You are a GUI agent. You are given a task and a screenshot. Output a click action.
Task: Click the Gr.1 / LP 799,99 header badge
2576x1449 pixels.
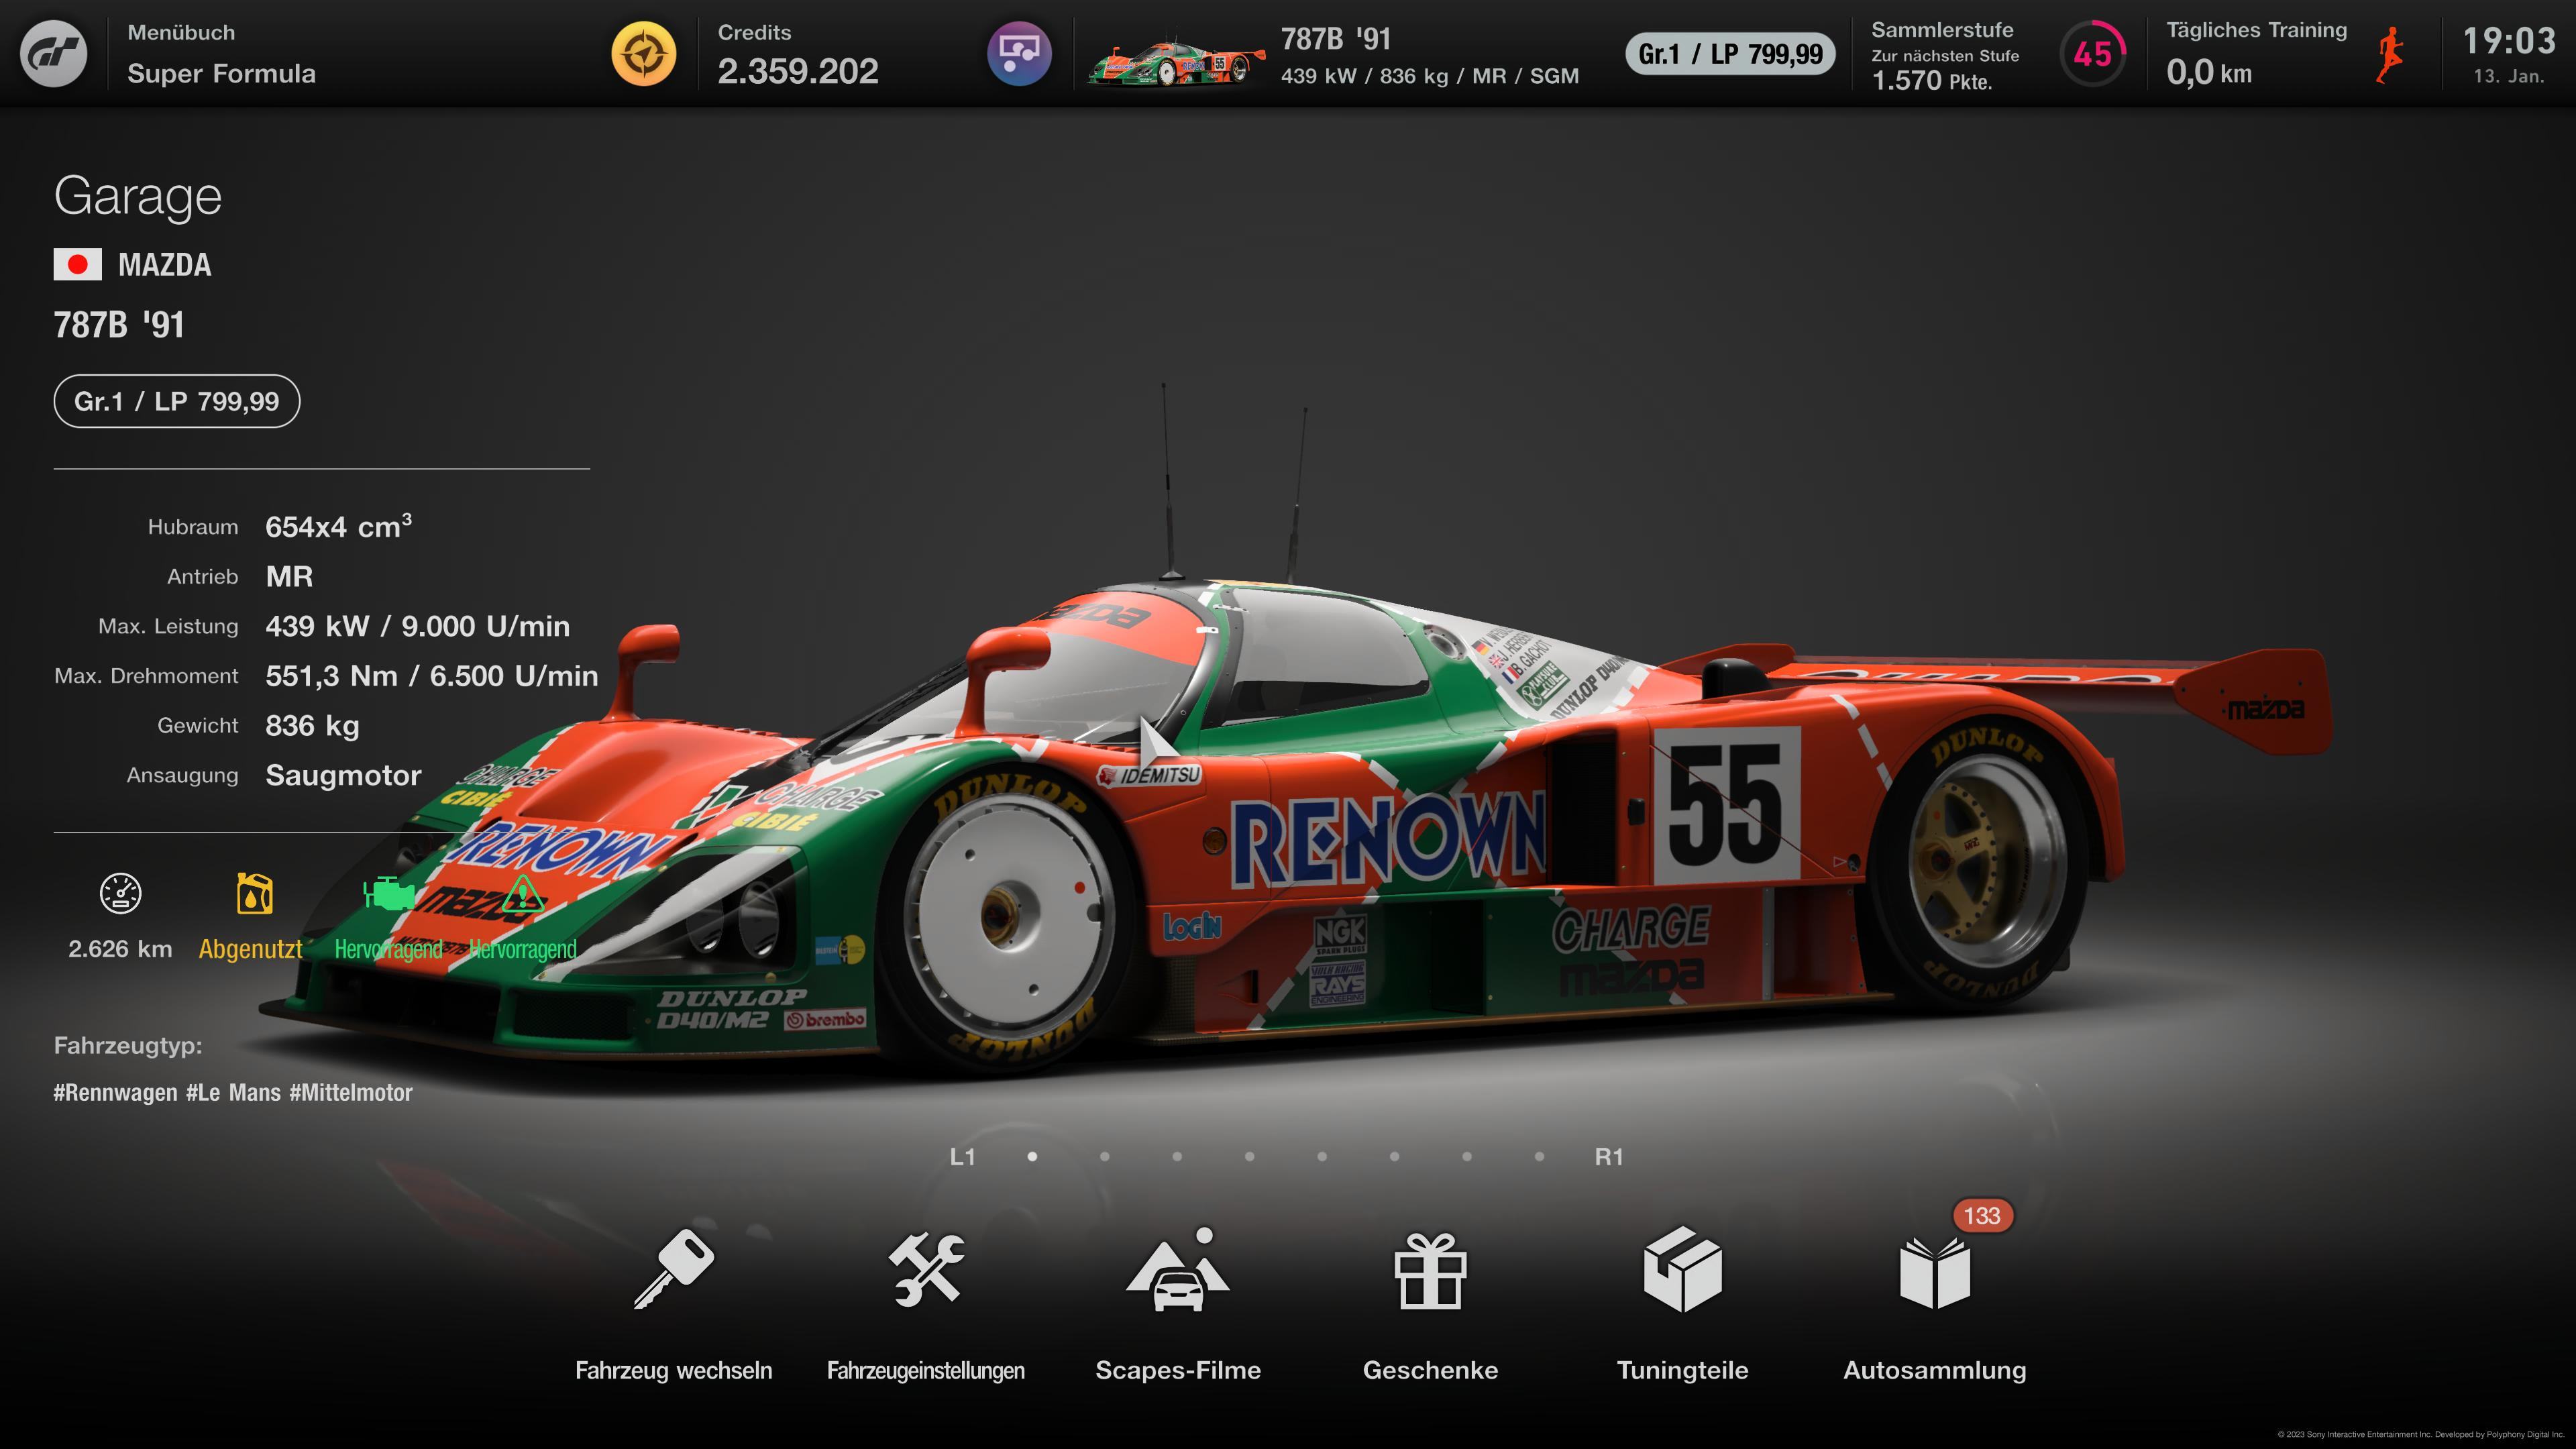point(1730,54)
